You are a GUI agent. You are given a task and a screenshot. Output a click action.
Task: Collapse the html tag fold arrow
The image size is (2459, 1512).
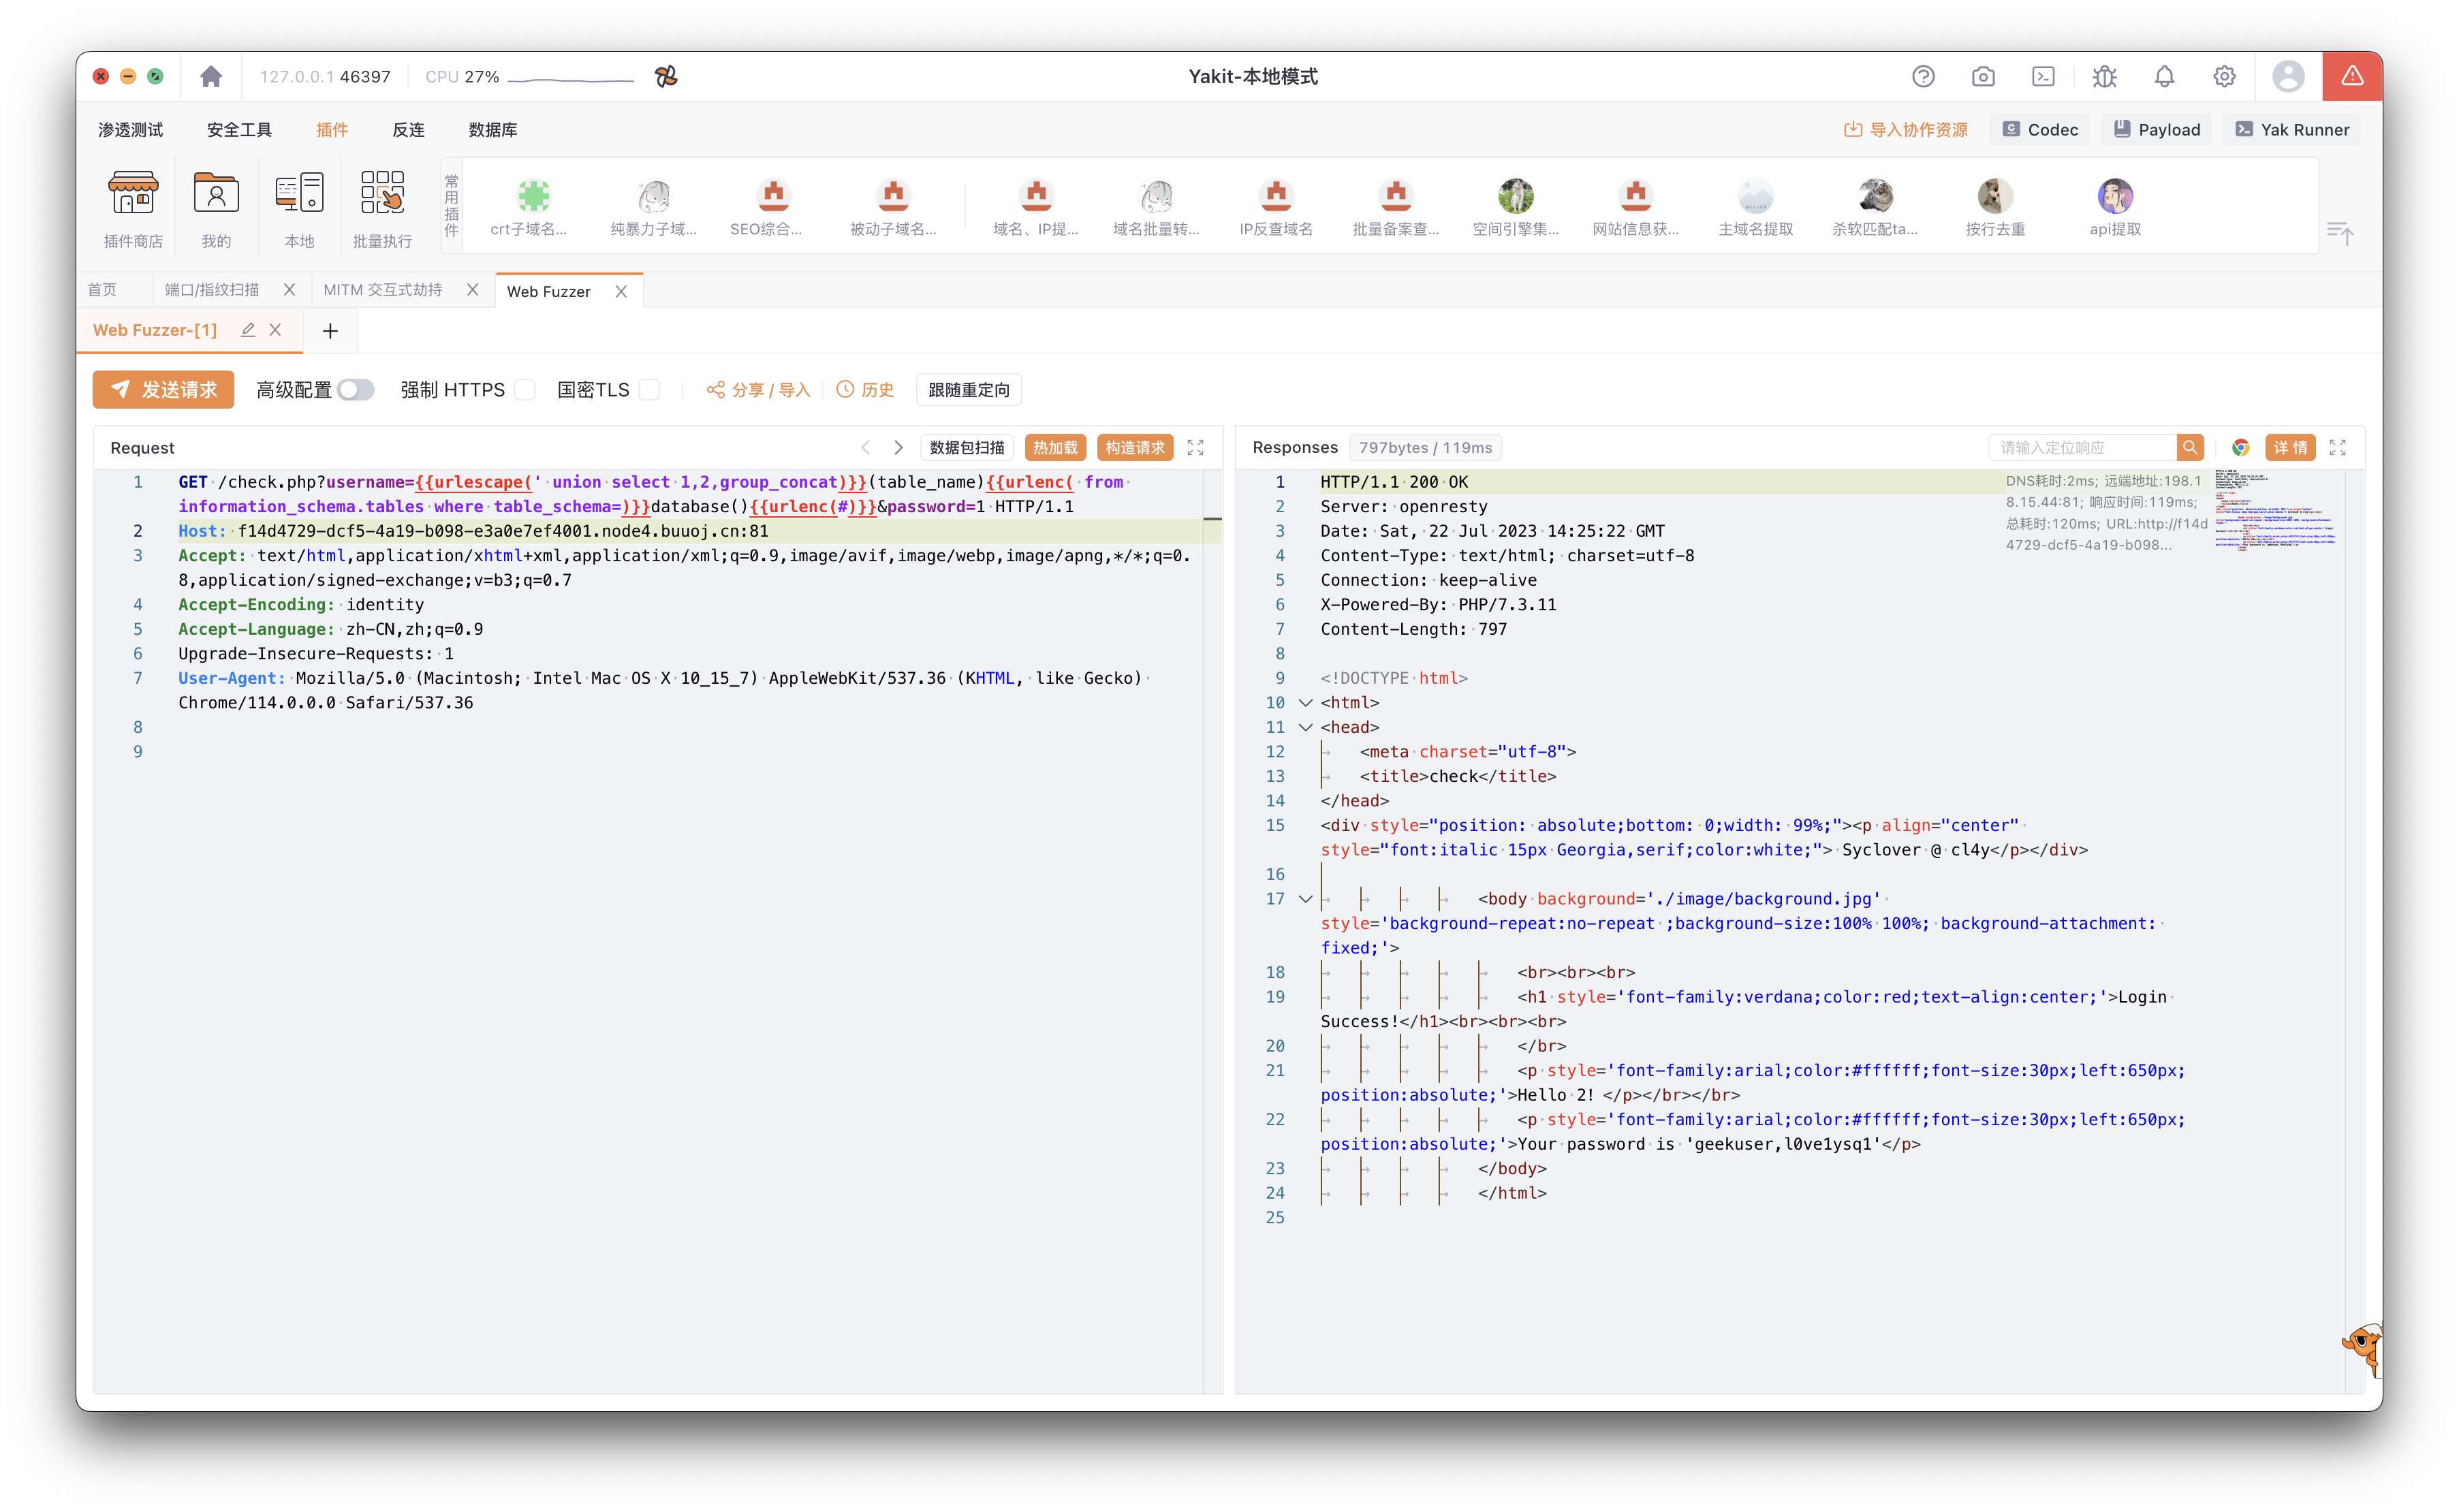point(1305,703)
